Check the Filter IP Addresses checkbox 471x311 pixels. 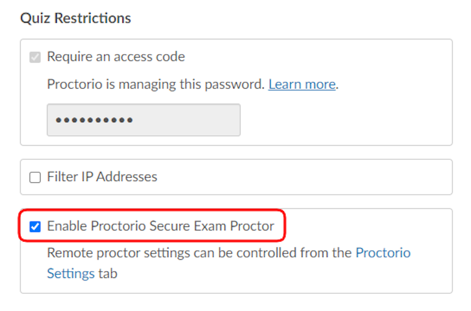[x=35, y=177]
